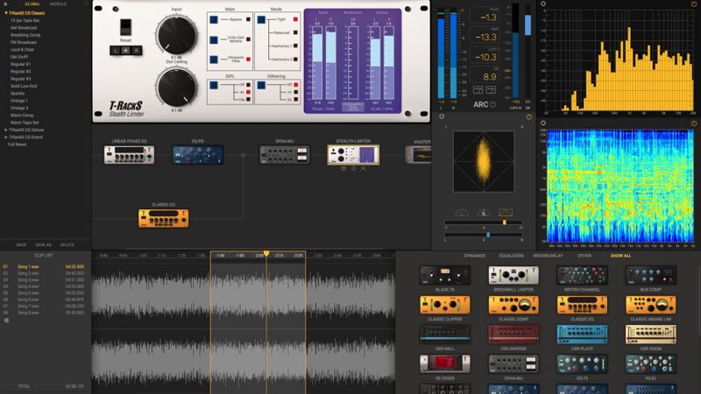Viewport: 701px width, 394px height.
Task: Click the Save As preset button
Action: click(x=43, y=245)
